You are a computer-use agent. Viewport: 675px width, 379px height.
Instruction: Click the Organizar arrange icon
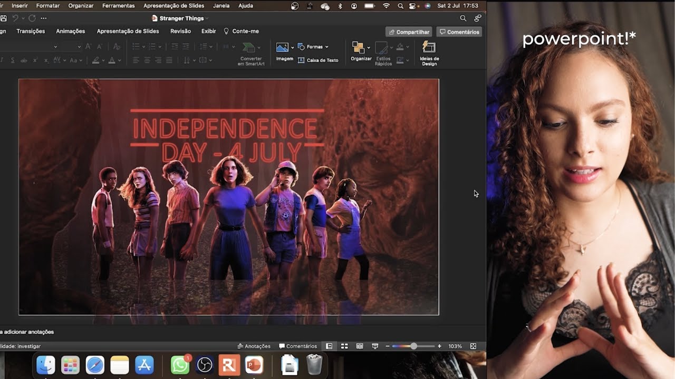click(x=358, y=47)
